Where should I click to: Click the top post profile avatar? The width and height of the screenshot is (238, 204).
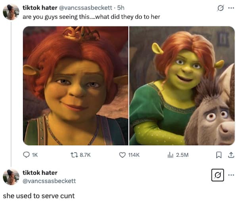pyautogui.click(x=11, y=12)
